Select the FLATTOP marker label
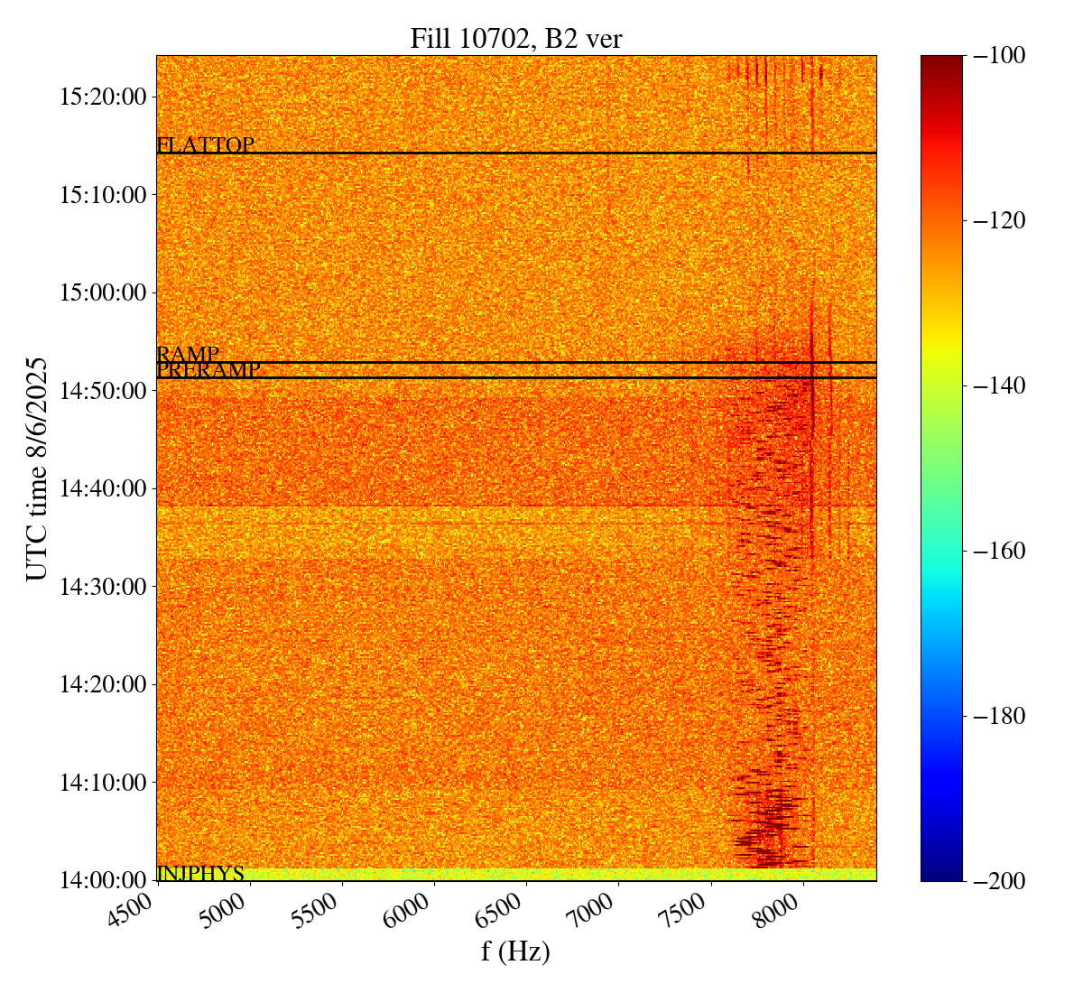Viewport: 1083px width, 993px height. 205,144
